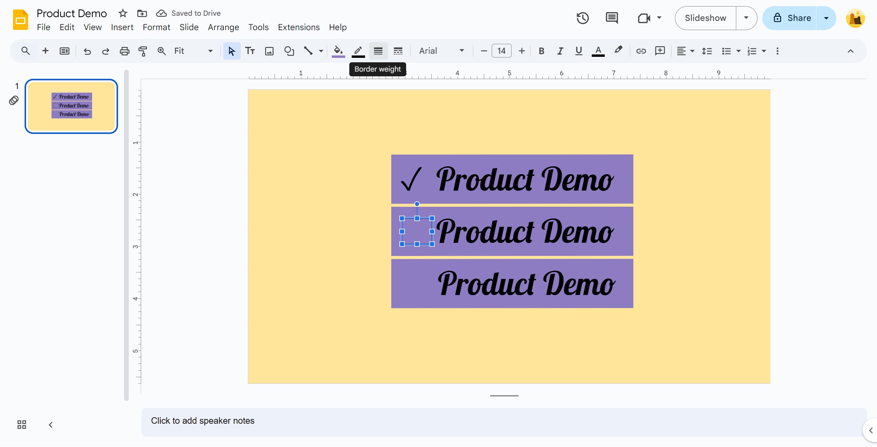Select slide 1 thumbnail
This screenshot has width=877, height=447.
[71, 106]
